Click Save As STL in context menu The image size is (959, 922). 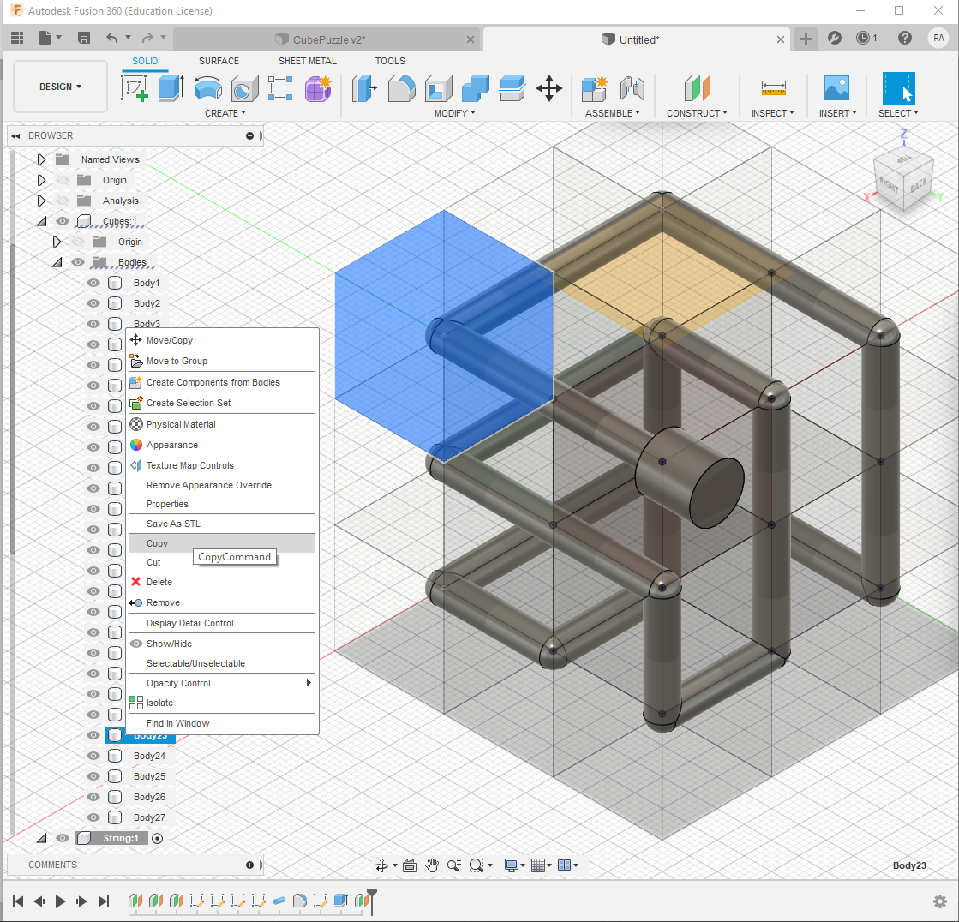171,523
